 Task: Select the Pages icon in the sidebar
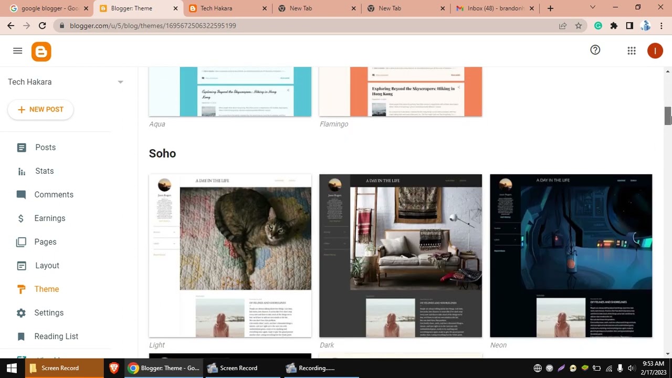point(22,241)
